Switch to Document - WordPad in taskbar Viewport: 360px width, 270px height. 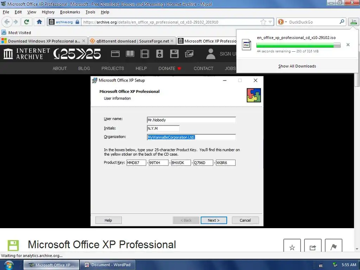point(108,265)
